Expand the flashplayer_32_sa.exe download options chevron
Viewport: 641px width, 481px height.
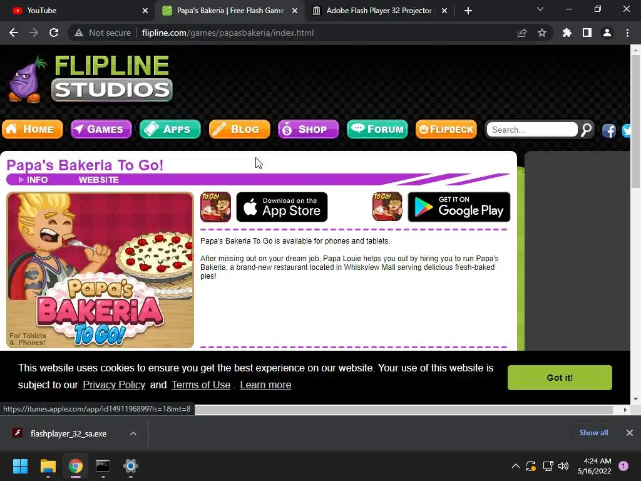tap(133, 433)
